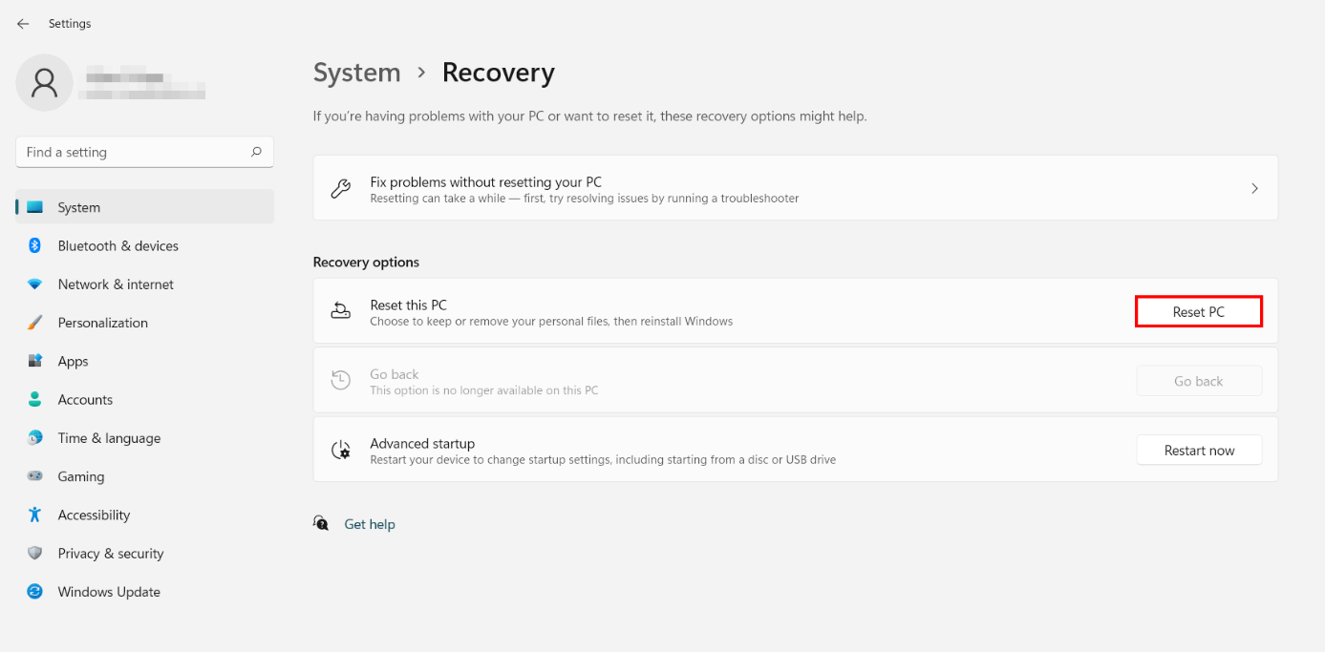
Task: Open Windows Update label
Action: coord(109,592)
